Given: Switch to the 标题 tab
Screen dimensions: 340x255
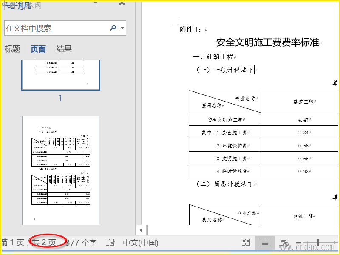Looking at the screenshot, I should (12, 49).
